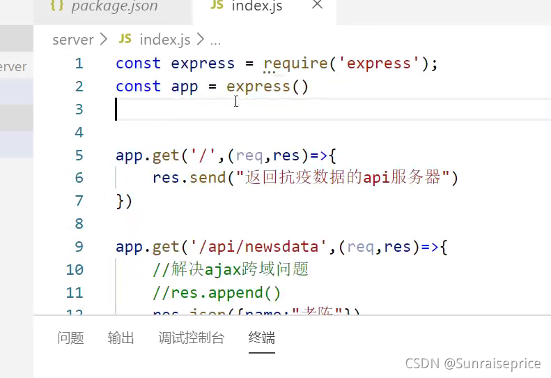Click the index.js breadcrumb item
551x378 pixels.
165,40
